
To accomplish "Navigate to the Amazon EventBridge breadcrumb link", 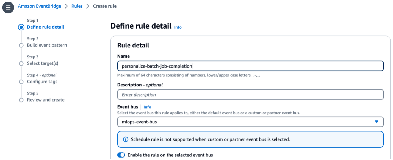I will tap(39, 6).
